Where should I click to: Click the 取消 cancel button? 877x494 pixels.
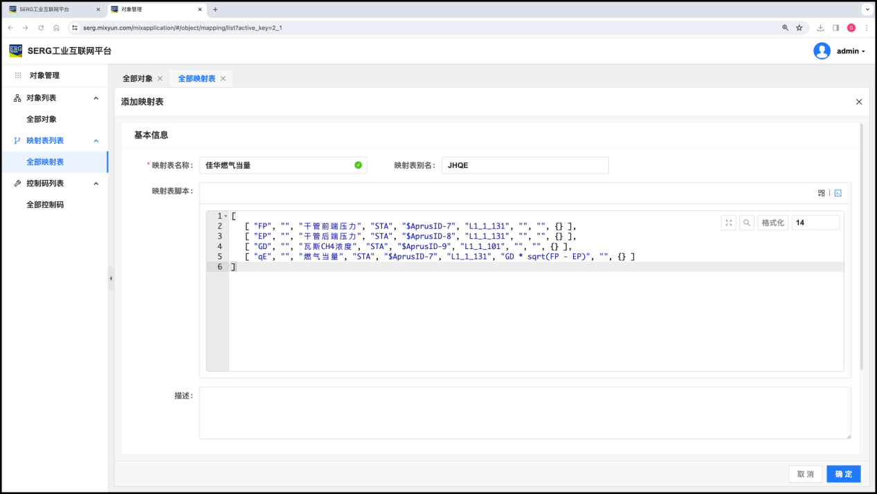[805, 474]
